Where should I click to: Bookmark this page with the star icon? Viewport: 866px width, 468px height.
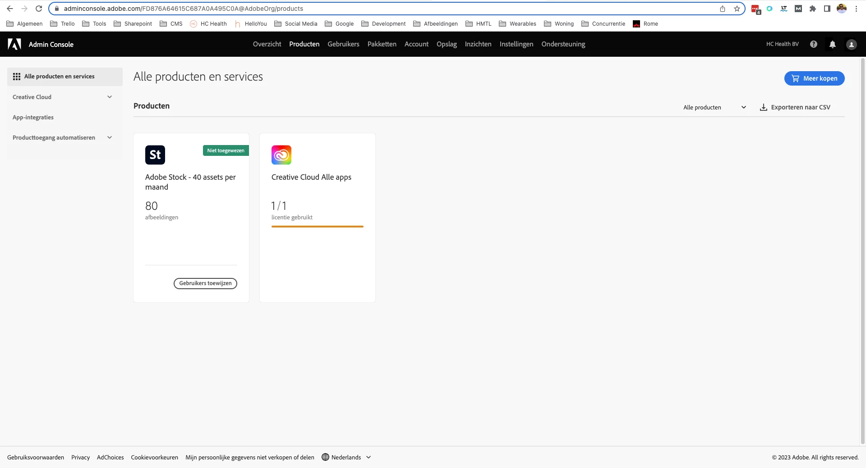coord(737,9)
